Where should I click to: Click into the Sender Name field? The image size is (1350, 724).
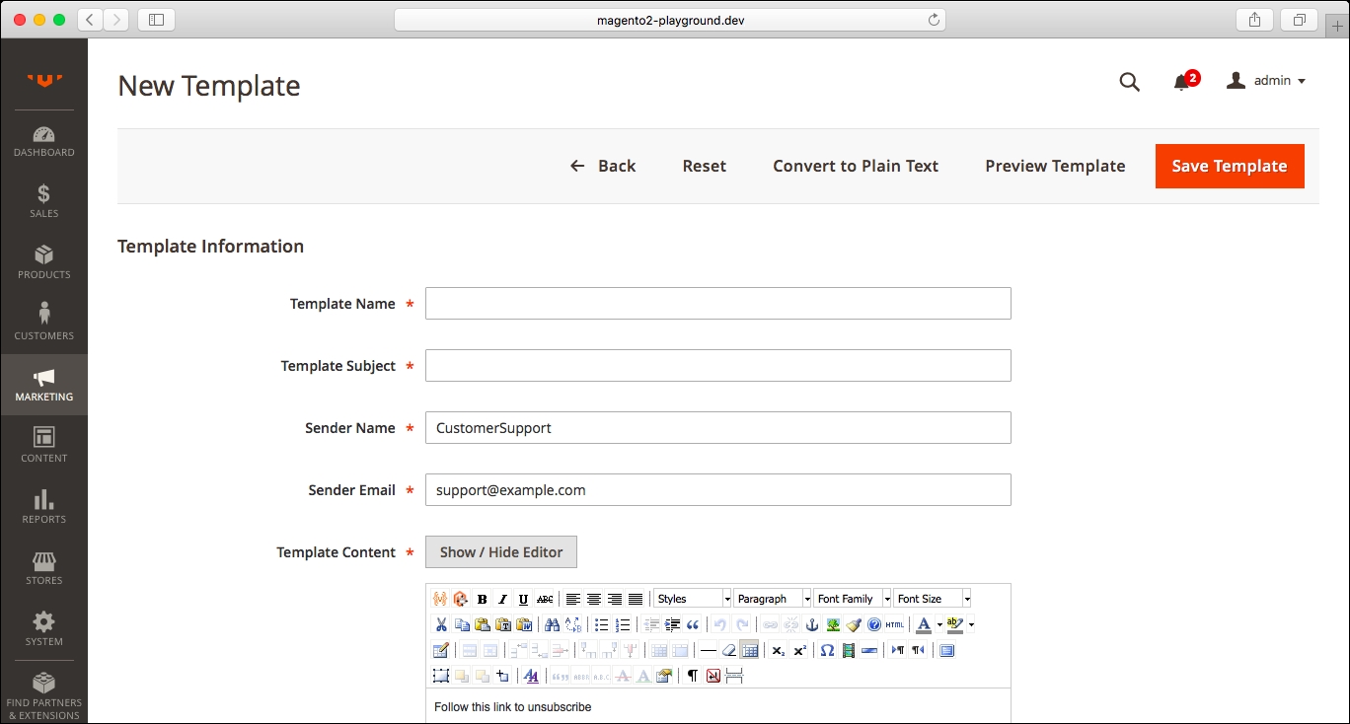pos(718,428)
